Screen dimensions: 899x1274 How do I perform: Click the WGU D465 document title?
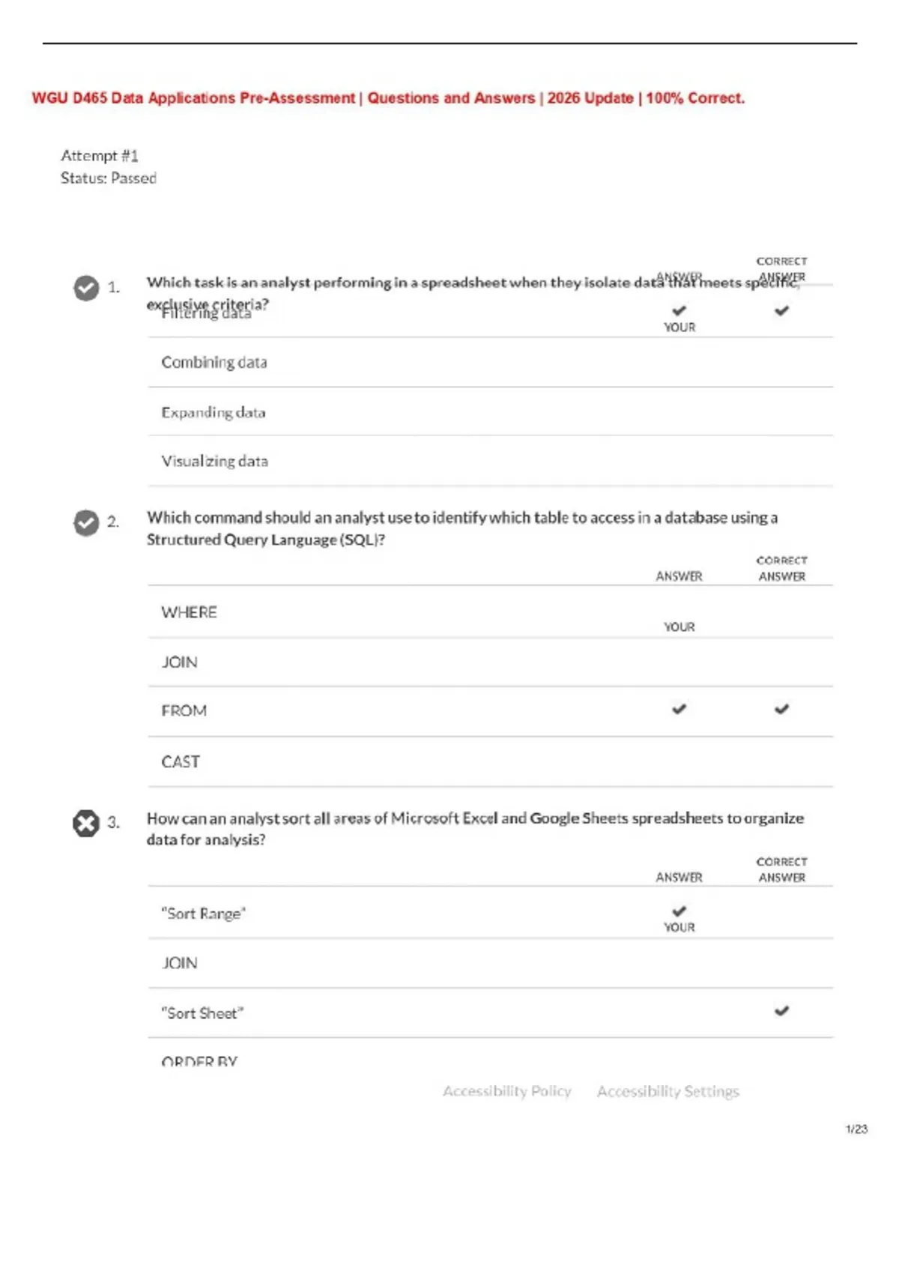[388, 98]
